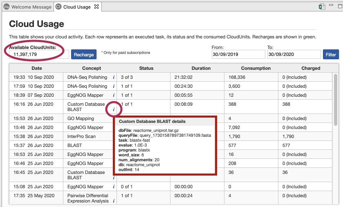Click the Available CloudUnits value field
This screenshot has width=343, height=207.
click(x=39, y=54)
